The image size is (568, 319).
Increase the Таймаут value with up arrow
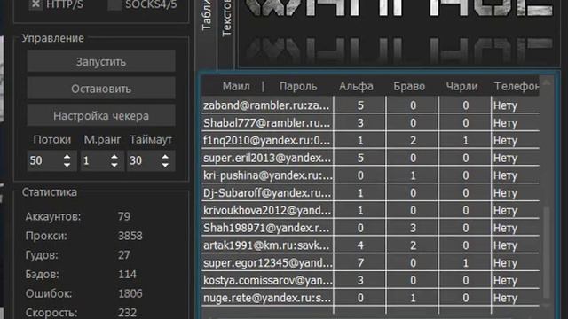(x=165, y=157)
